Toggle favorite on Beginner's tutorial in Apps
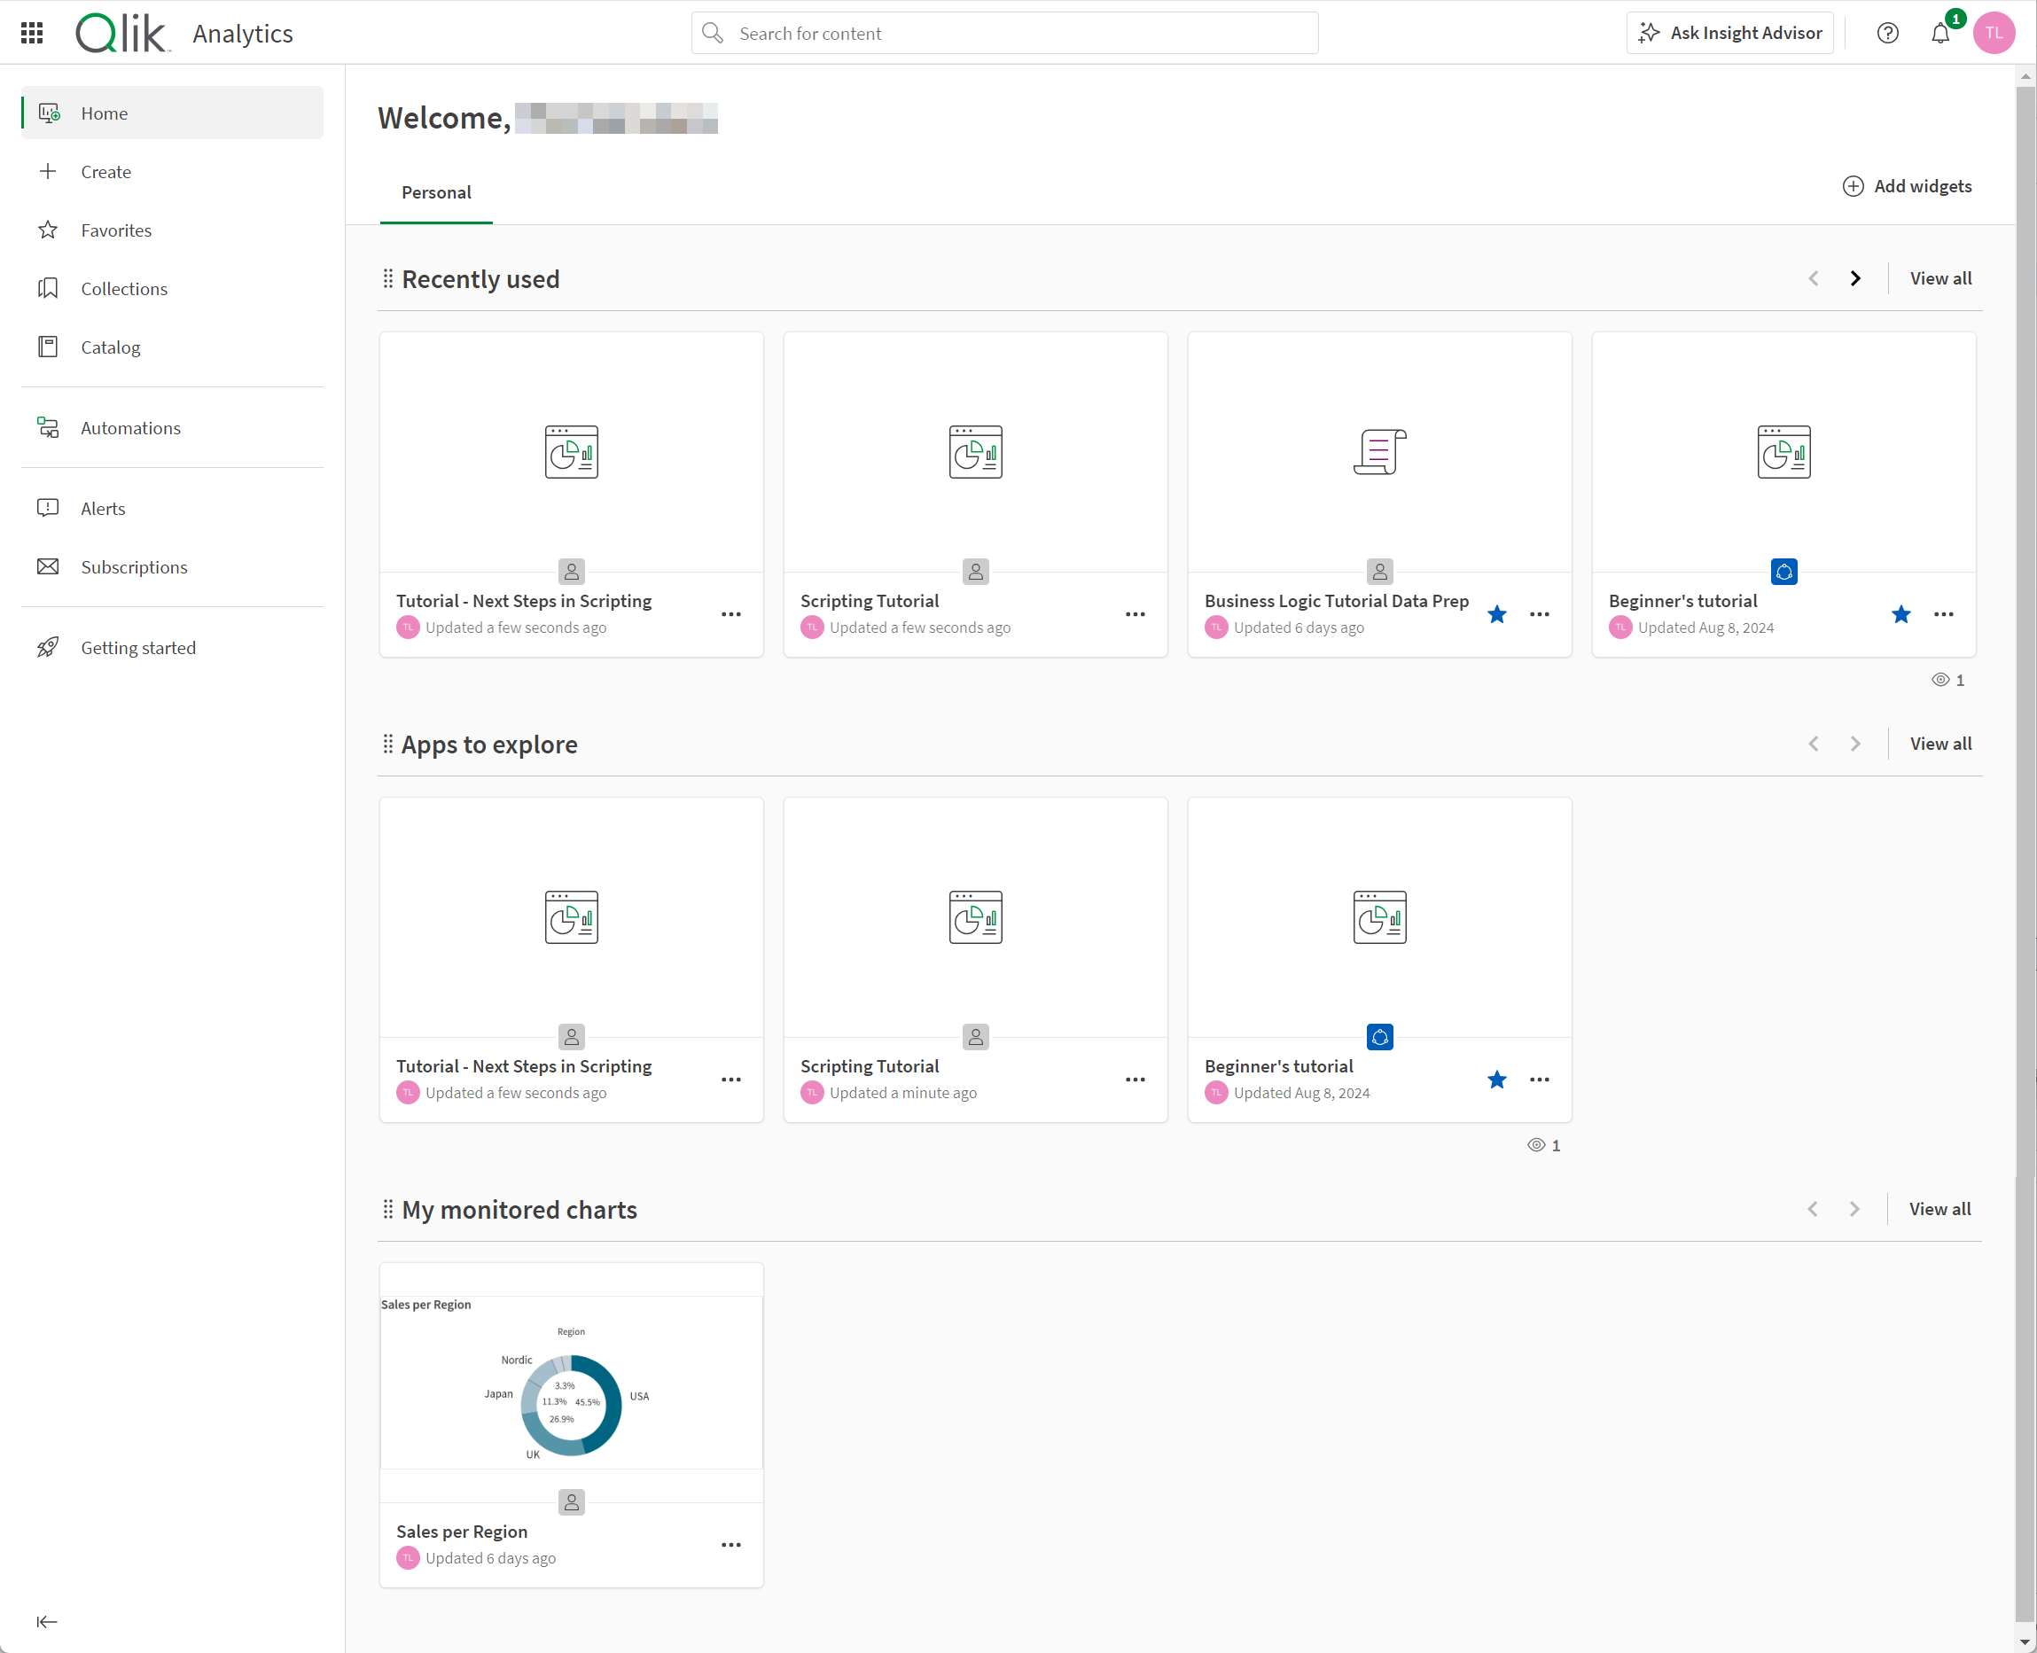Screen dimensions: 2037x1653 pyautogui.click(x=1495, y=1080)
